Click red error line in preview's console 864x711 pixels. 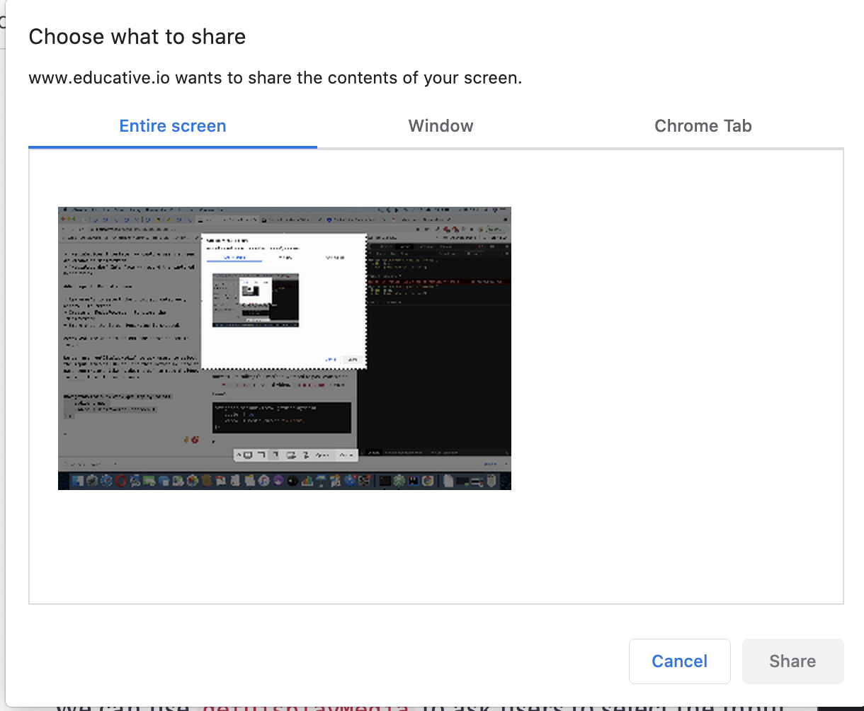[x=438, y=282]
